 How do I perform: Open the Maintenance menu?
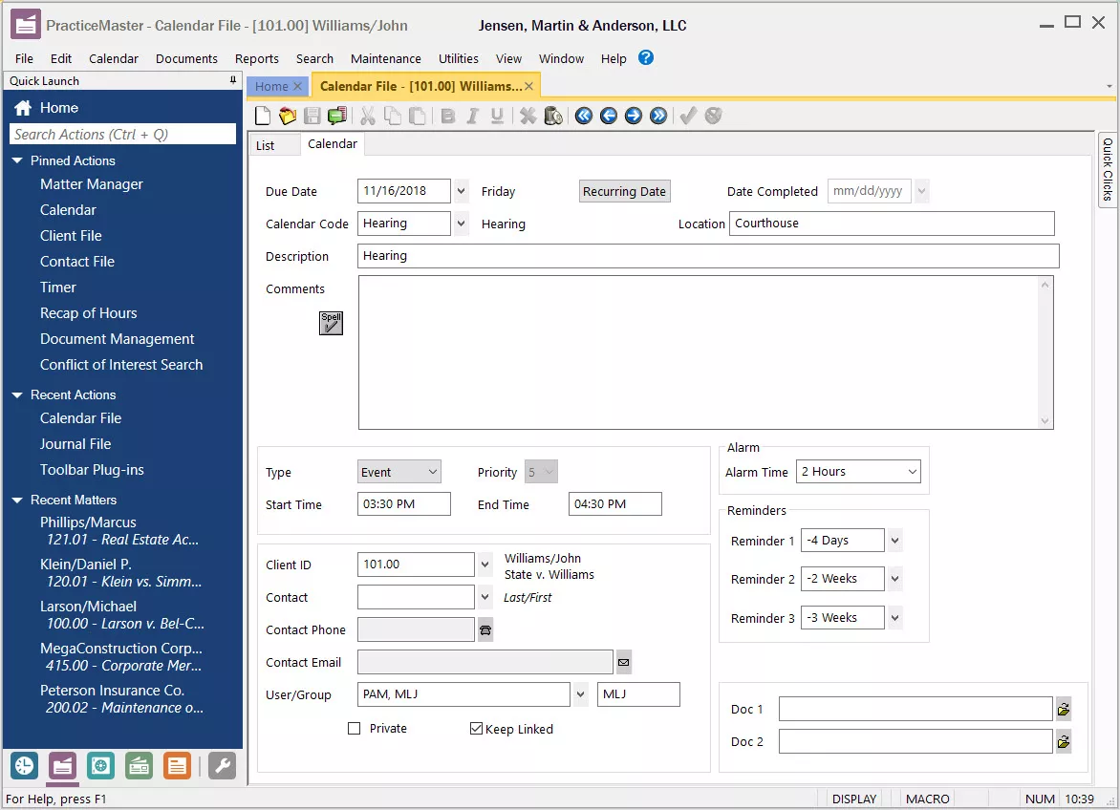pyautogui.click(x=385, y=58)
